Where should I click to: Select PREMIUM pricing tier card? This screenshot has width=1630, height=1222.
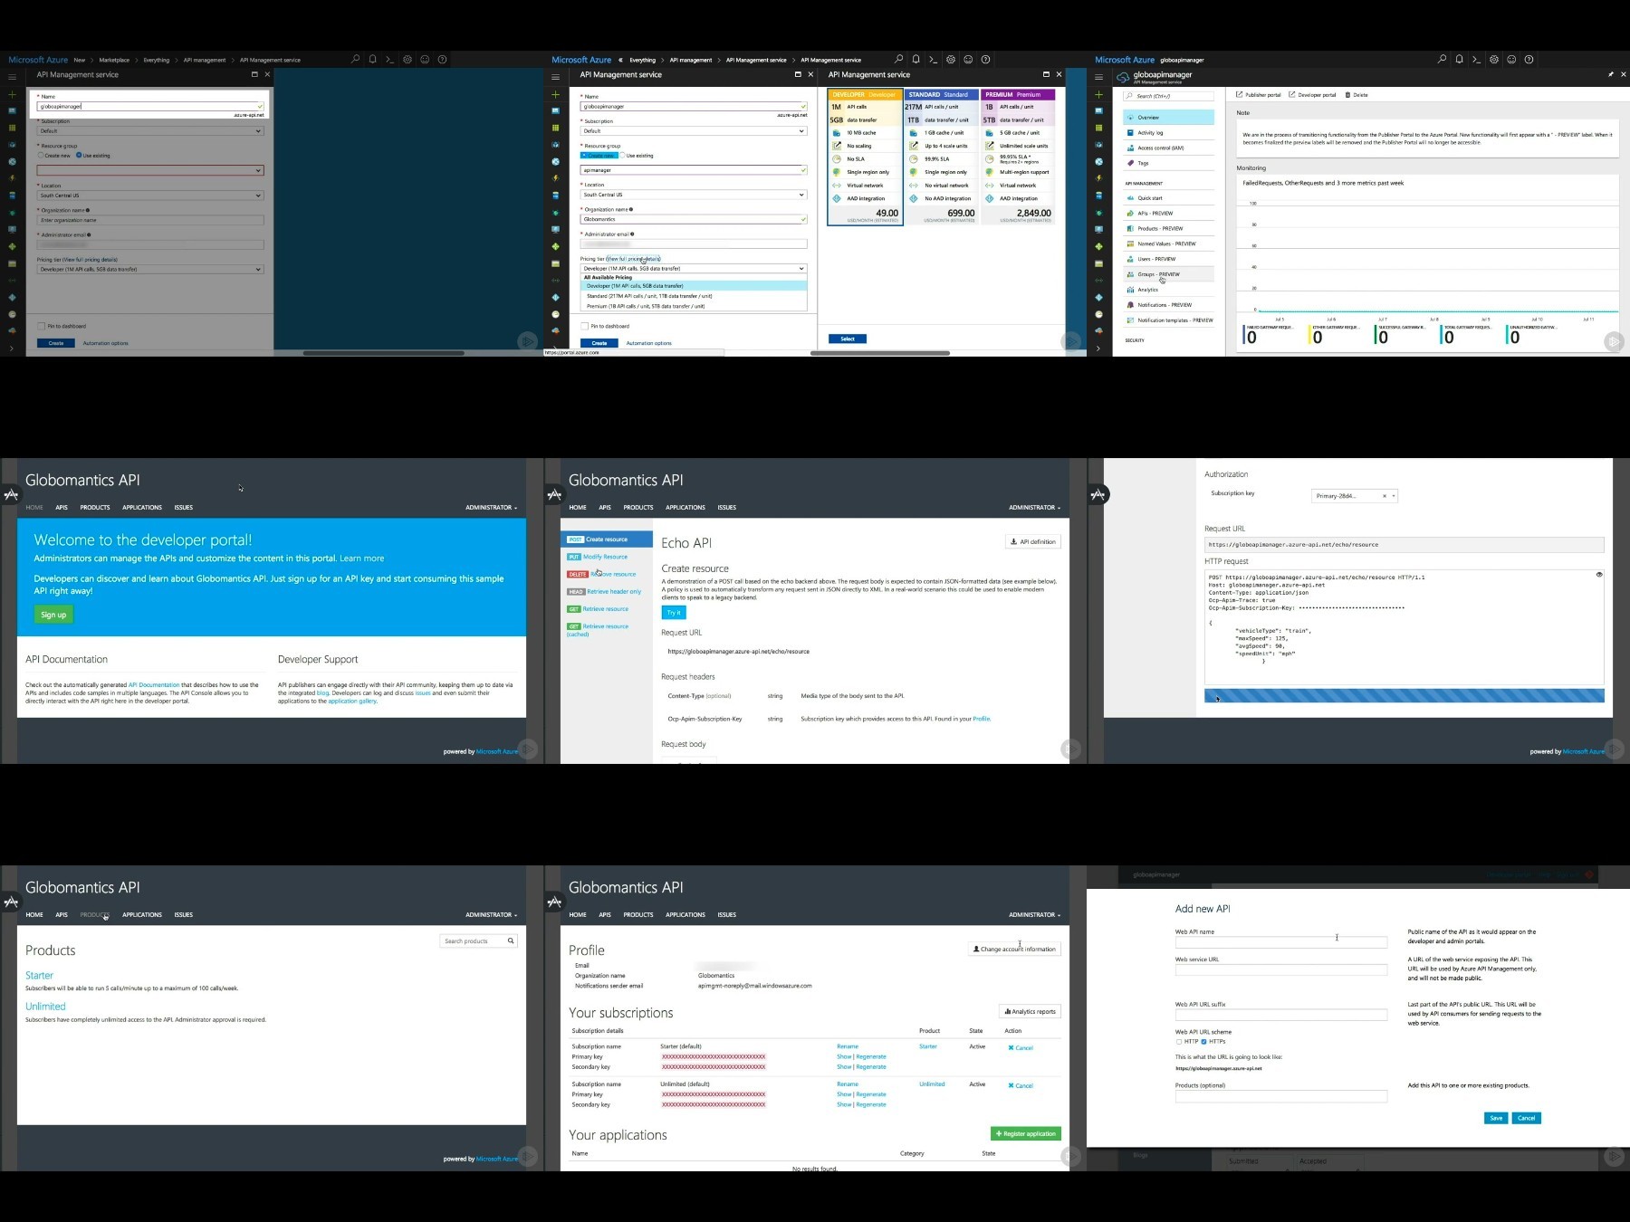(x=1017, y=158)
